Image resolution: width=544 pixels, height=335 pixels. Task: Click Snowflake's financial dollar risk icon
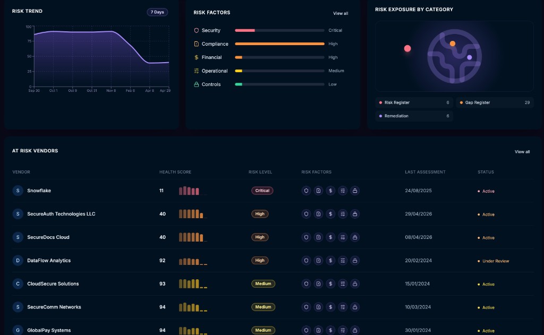(x=330, y=191)
